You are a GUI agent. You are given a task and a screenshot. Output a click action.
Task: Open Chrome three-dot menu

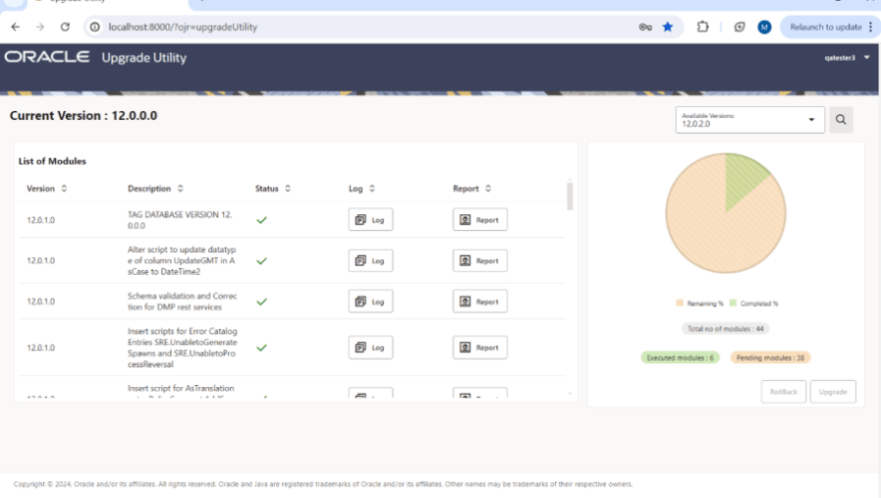click(870, 27)
